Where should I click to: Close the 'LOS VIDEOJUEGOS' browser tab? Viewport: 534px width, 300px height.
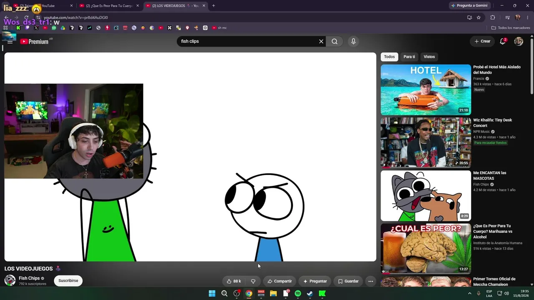(204, 6)
